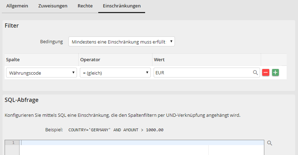Go to the Rechte tab
The width and height of the screenshot is (298, 155).
pos(85,6)
